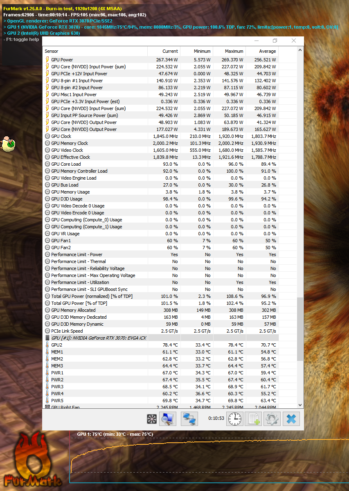Select the GPU D3D Usage row
Screen dimensions: 349x491
tap(161, 199)
